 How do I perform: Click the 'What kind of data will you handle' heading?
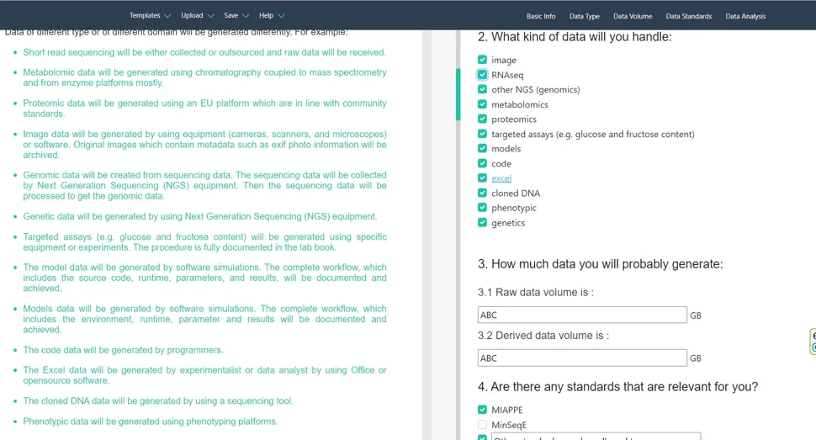[575, 37]
